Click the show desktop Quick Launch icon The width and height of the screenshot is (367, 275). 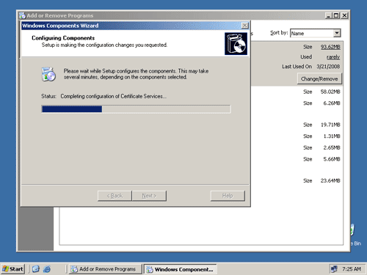pyautogui.click(x=36, y=269)
